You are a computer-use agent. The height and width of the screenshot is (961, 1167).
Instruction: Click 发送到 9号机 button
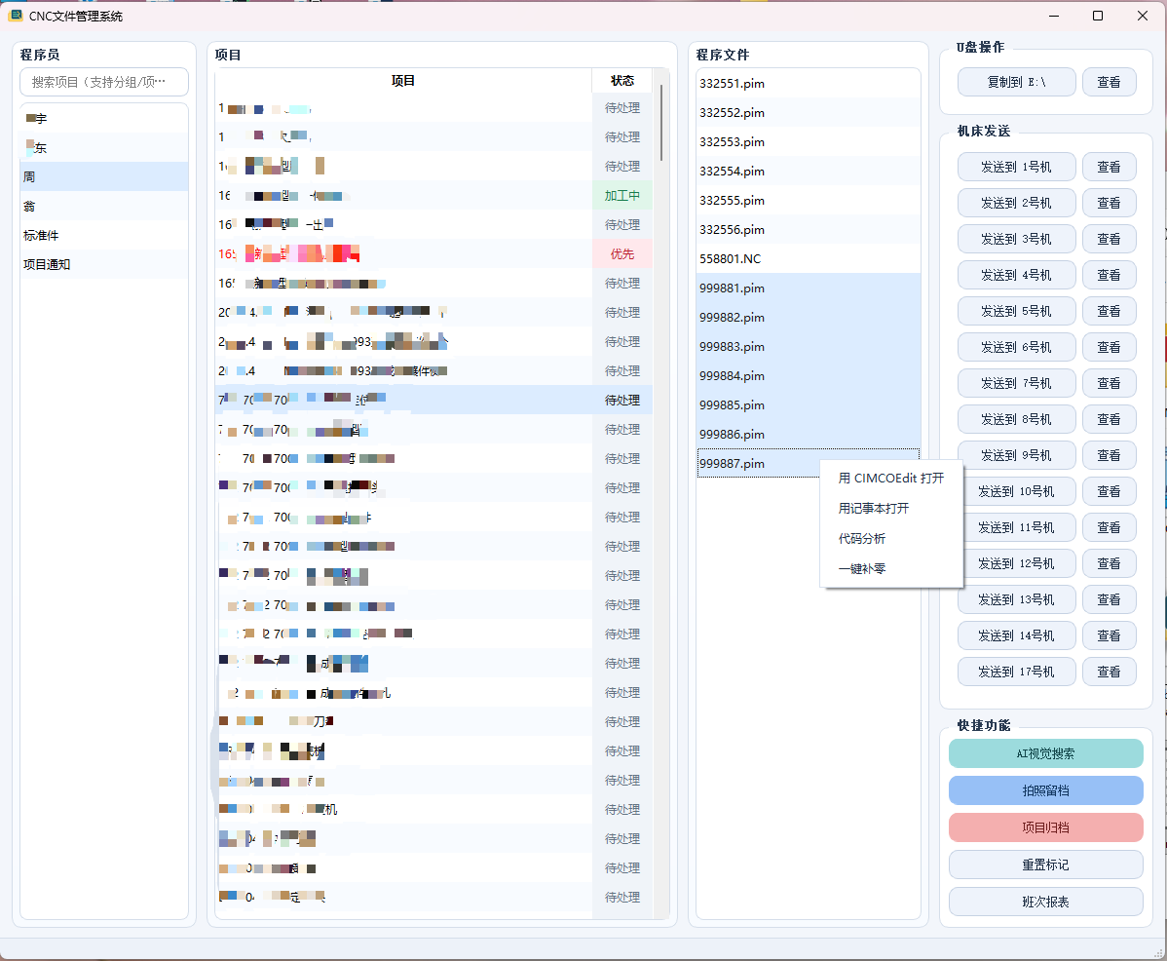[x=1016, y=455]
